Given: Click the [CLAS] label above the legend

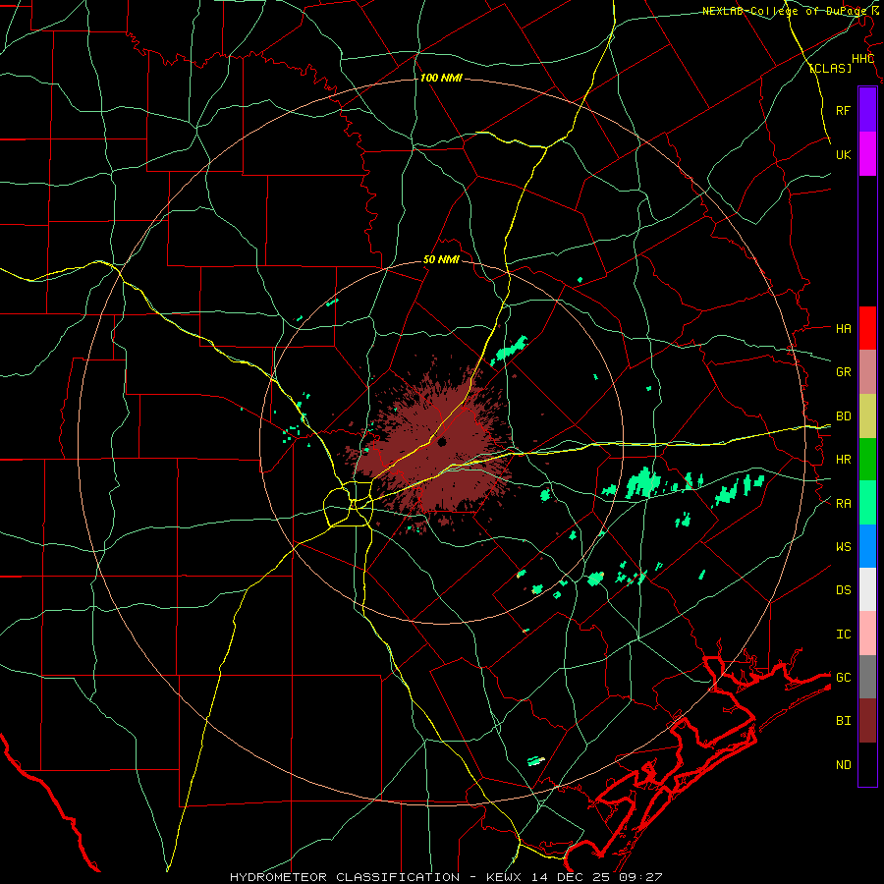Looking at the screenshot, I should (x=830, y=68).
